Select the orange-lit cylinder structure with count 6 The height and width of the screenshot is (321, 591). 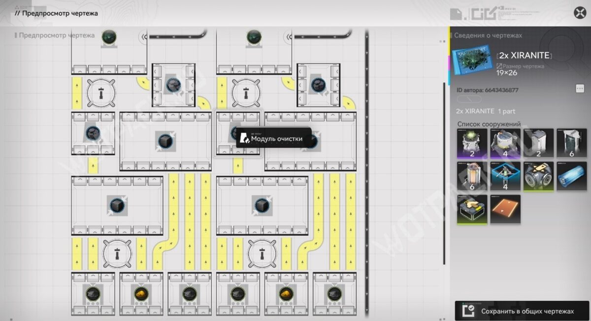tap(472, 176)
